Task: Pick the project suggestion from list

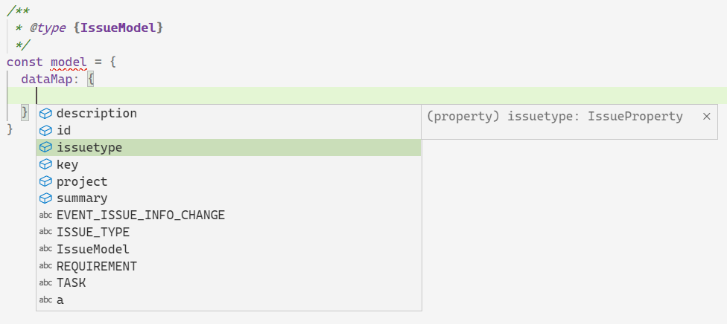Action: [x=82, y=182]
